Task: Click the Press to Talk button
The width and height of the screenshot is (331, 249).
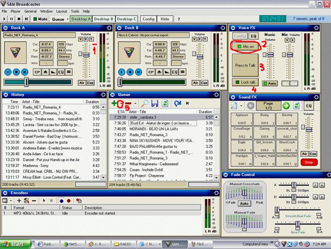Action: point(245,65)
